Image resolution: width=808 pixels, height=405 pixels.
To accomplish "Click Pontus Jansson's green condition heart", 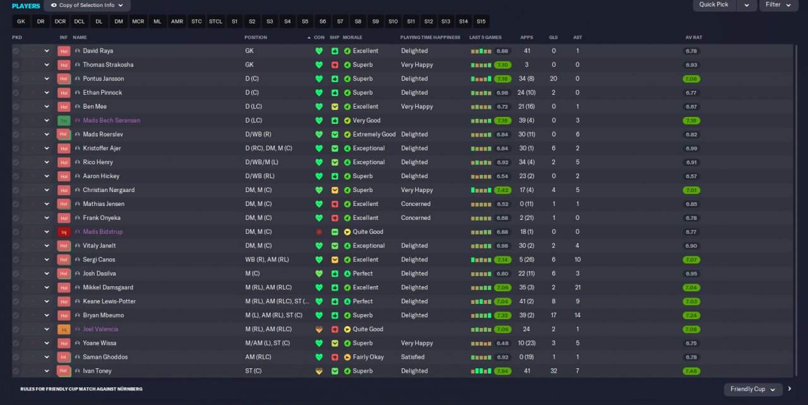I will (x=319, y=78).
